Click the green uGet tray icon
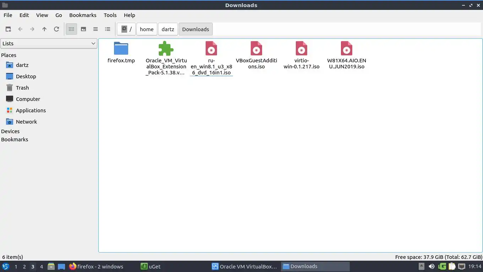The width and height of the screenshot is (483, 272). point(442,266)
